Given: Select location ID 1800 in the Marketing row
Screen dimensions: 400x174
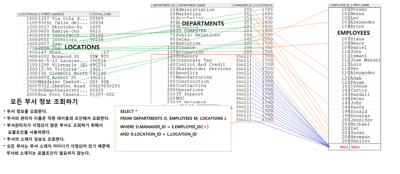Looking at the screenshot, I should point(267,14).
